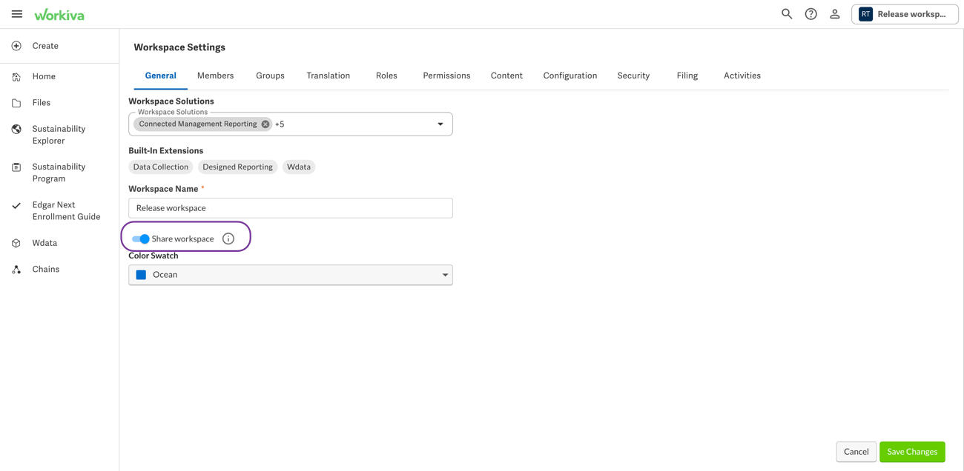Image resolution: width=964 pixels, height=471 pixels.
Task: Click the blue Ocean color square
Action: tap(141, 275)
